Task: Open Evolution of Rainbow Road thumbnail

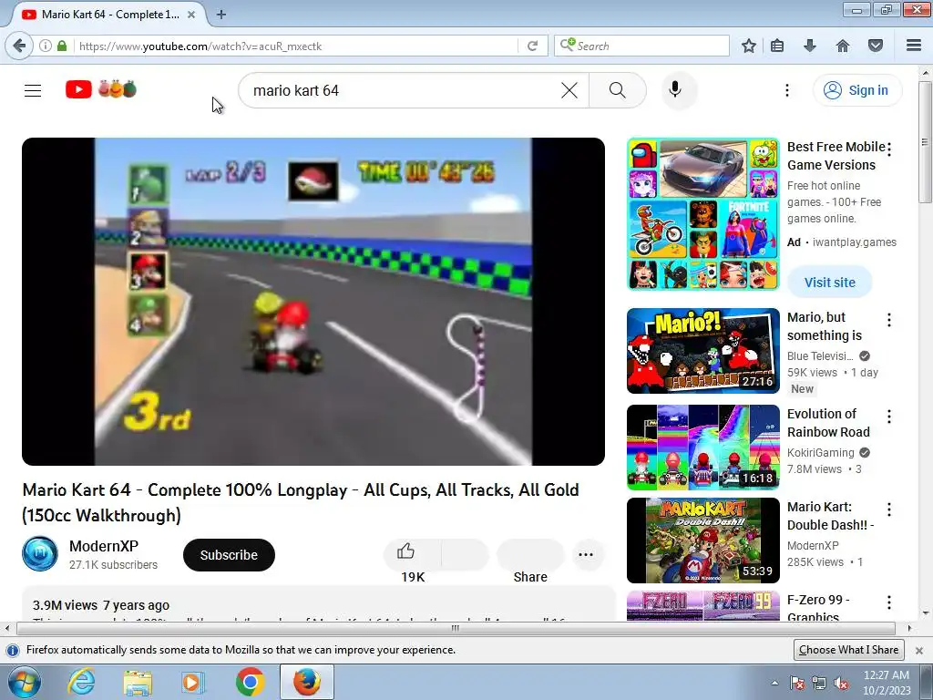Action: [702, 447]
